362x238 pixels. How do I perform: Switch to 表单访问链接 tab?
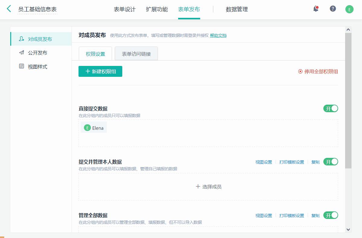click(x=136, y=53)
